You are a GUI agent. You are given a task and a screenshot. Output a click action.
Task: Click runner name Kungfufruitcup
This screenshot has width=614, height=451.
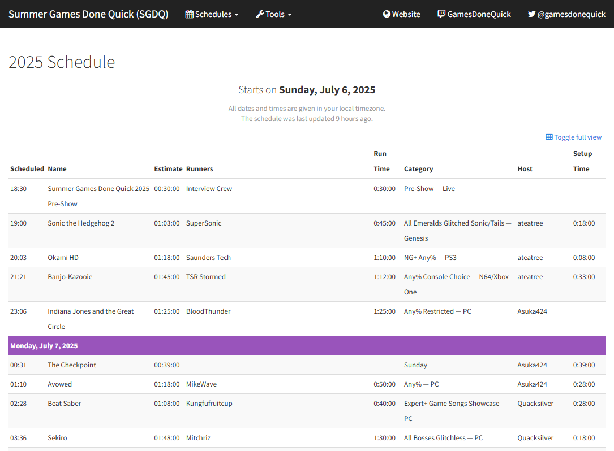click(209, 404)
